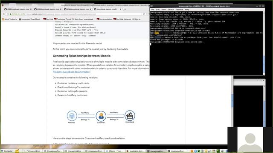This screenshot has width=273, height=153.
Task: Click 'Customer belongsTo rewards' bullet
Action: tap(72, 91)
